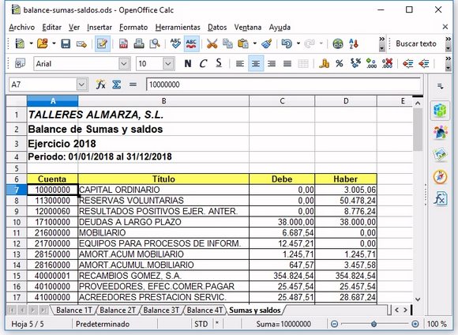Open the Styles and Formatting icon
This screenshot has width=458, height=335.
pos(20,63)
